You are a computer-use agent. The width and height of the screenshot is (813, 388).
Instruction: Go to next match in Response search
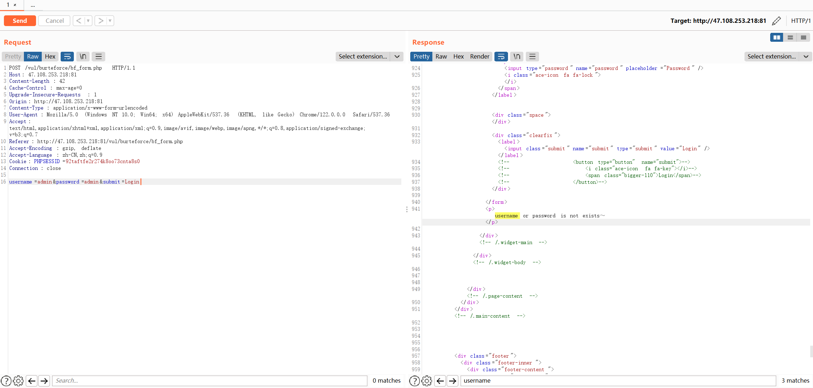pos(453,381)
